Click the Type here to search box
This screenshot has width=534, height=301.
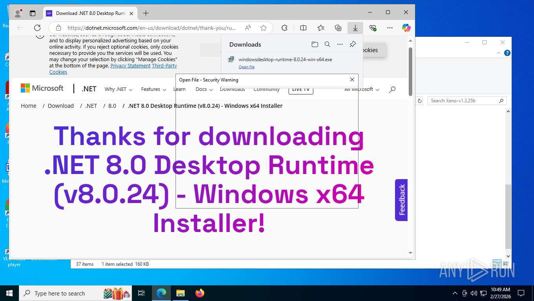75,293
